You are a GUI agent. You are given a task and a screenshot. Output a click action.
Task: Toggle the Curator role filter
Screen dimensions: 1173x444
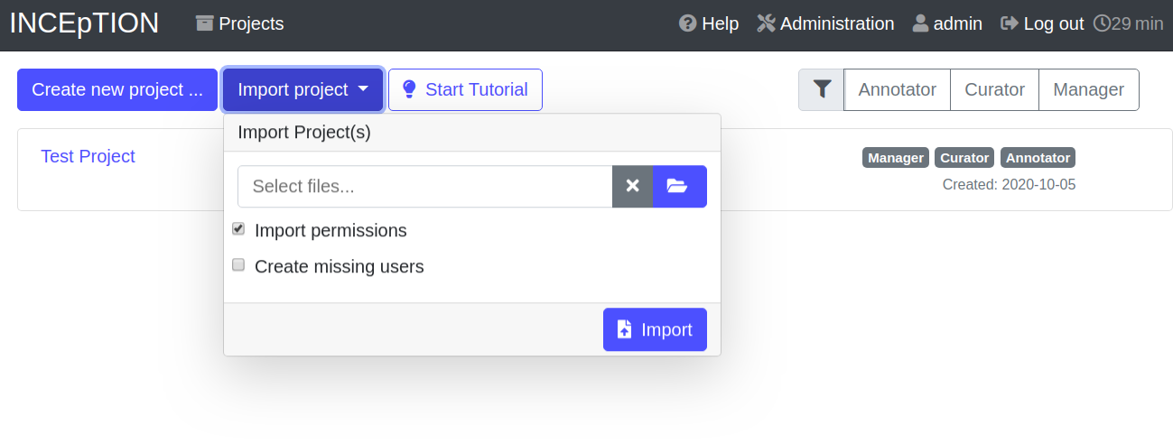pos(994,89)
